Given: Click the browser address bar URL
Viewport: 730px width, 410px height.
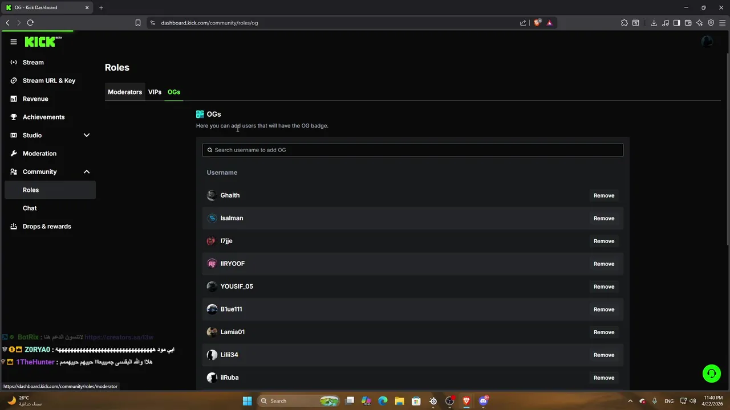Looking at the screenshot, I should pos(209,23).
